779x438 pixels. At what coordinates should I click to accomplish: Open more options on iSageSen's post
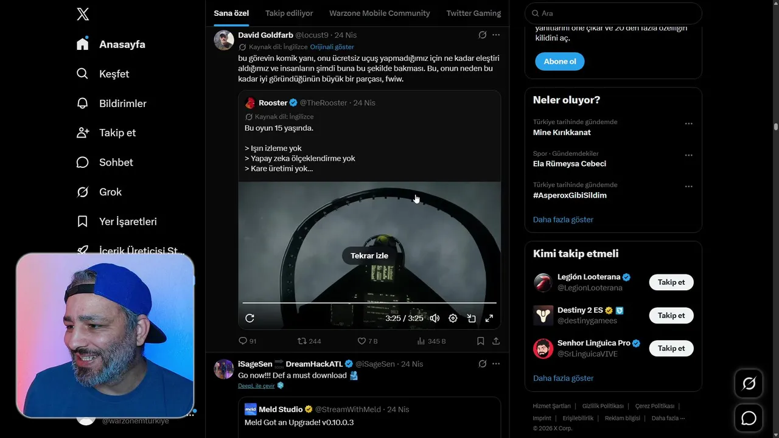point(496,364)
